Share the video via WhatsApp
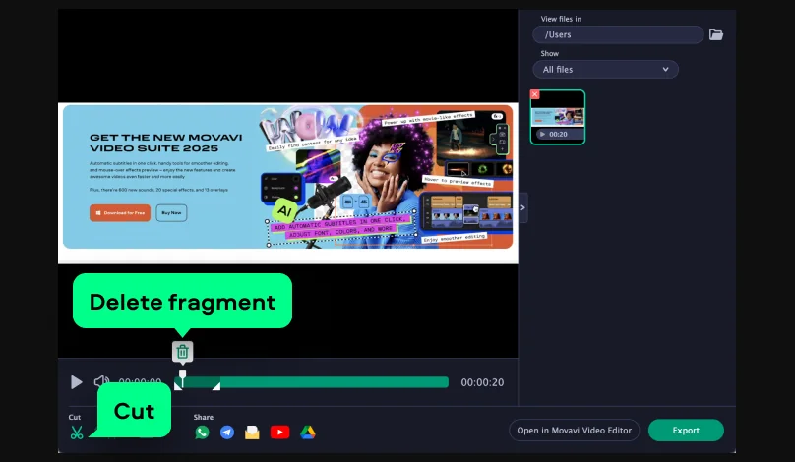 click(x=202, y=433)
